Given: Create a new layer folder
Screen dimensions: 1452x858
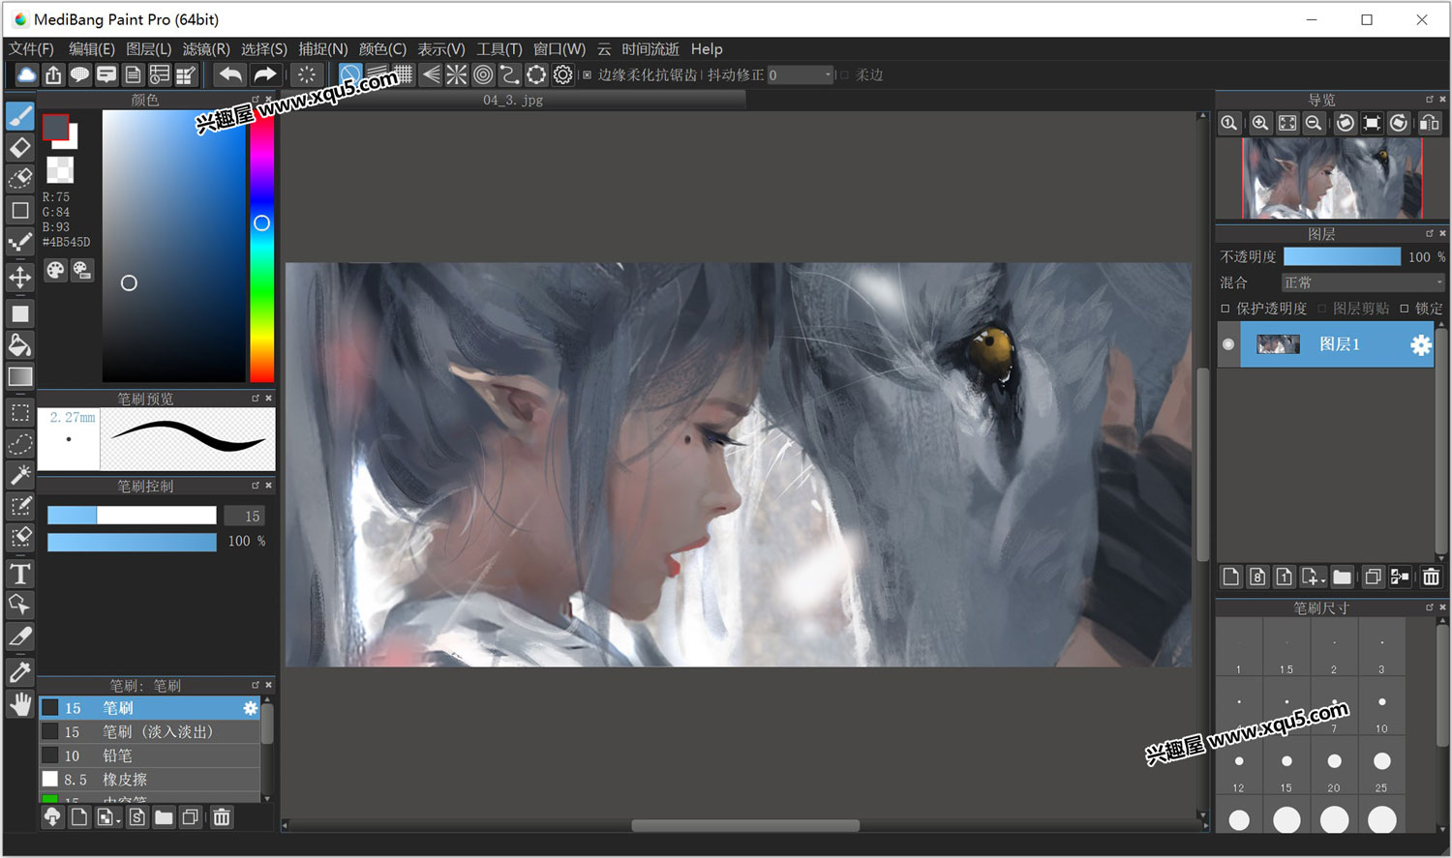Looking at the screenshot, I should (x=1342, y=577).
